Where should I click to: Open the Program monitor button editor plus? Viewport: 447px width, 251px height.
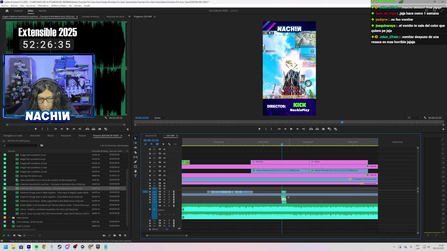coord(444,129)
